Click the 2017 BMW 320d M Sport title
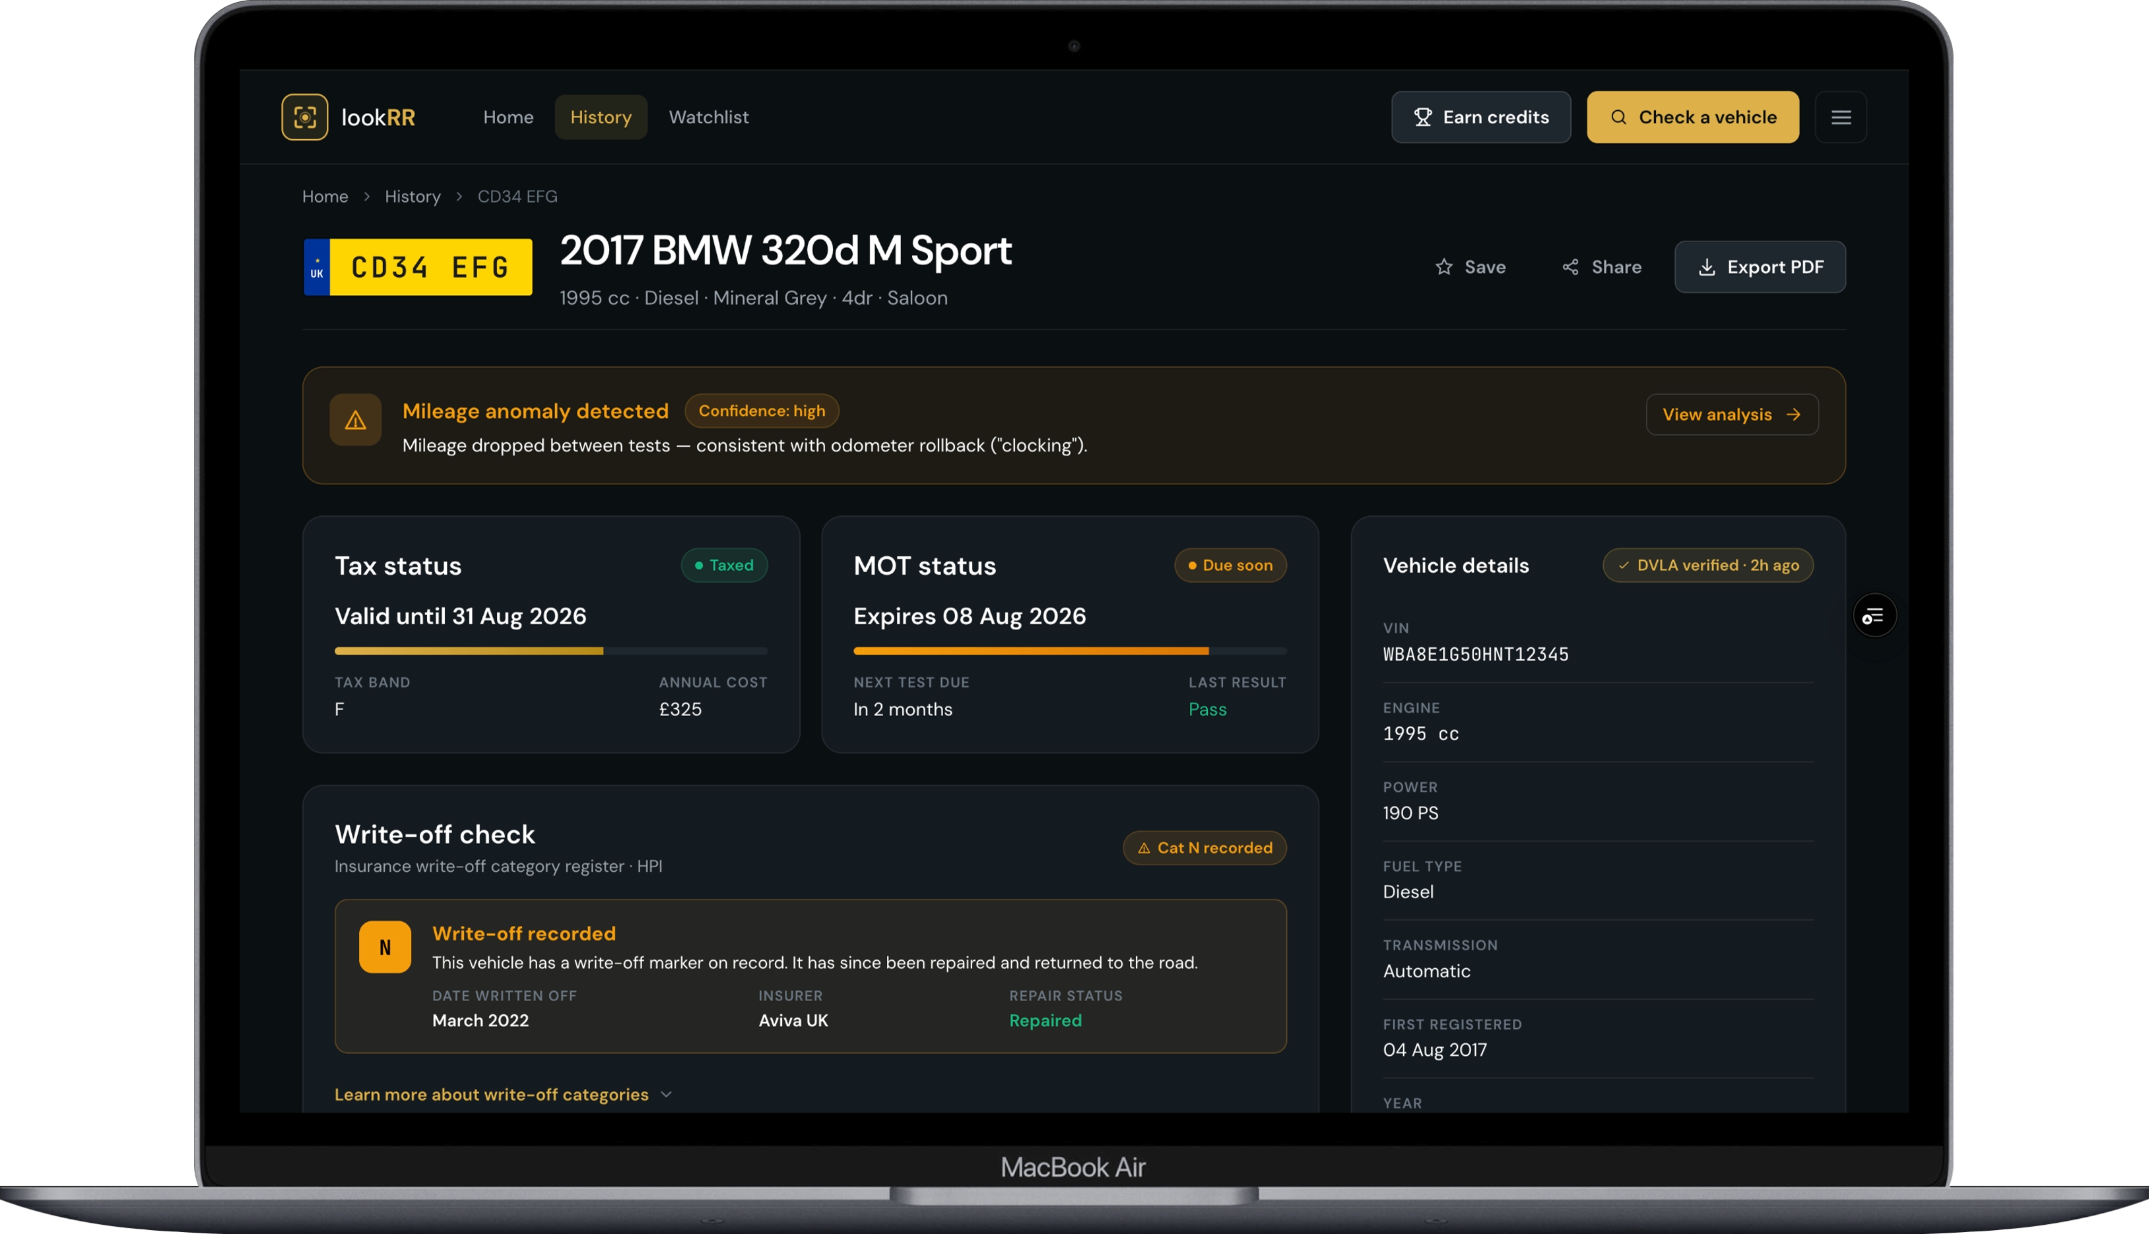The width and height of the screenshot is (2149, 1234). [785, 251]
